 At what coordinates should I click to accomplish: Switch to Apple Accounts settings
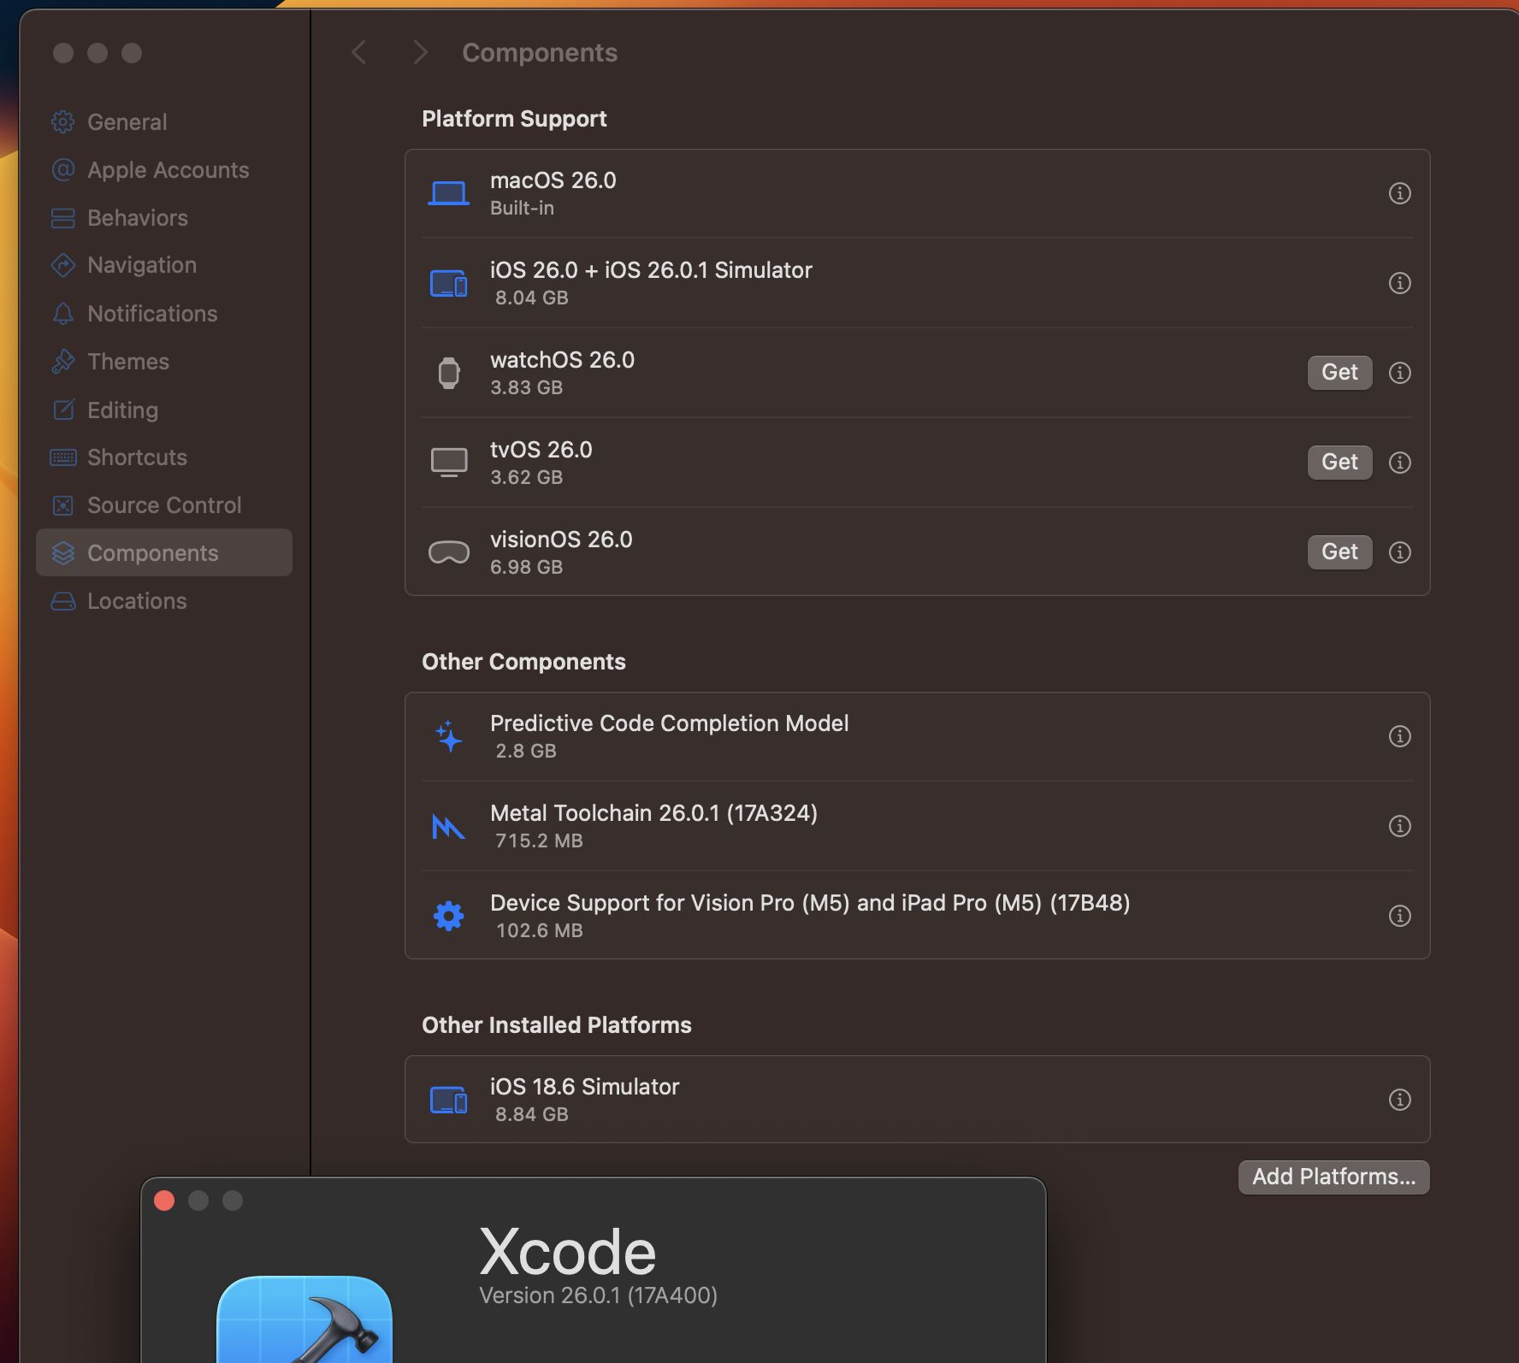pyautogui.click(x=168, y=170)
